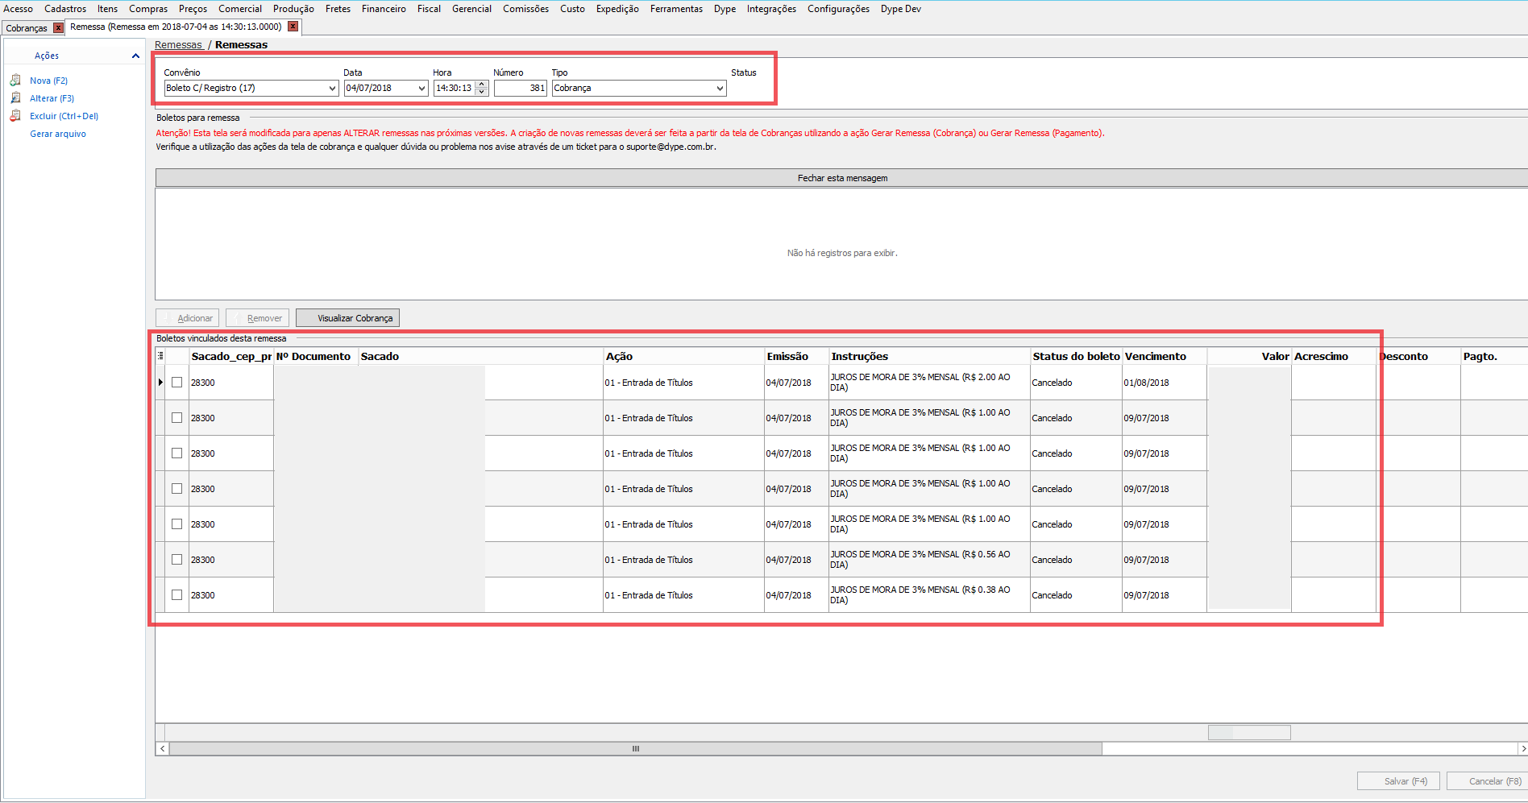Open the Financeiro menu
Screen dimensions: 1528x803
click(x=384, y=9)
